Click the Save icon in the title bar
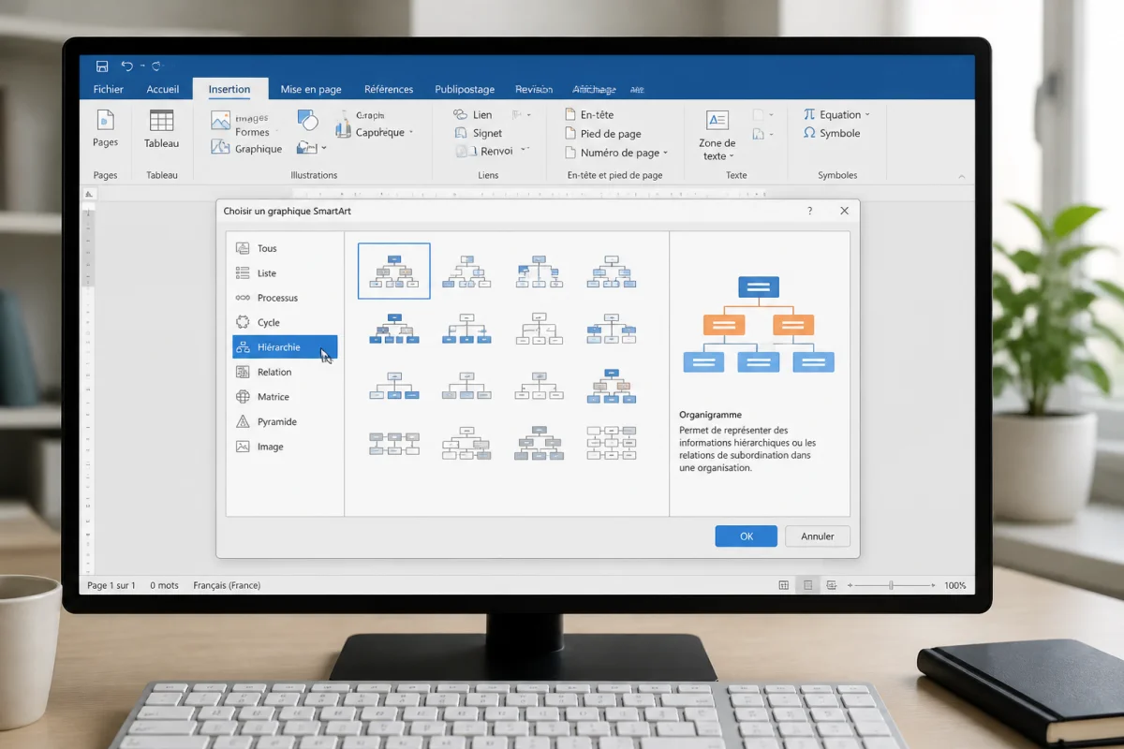The image size is (1124, 749). click(102, 66)
